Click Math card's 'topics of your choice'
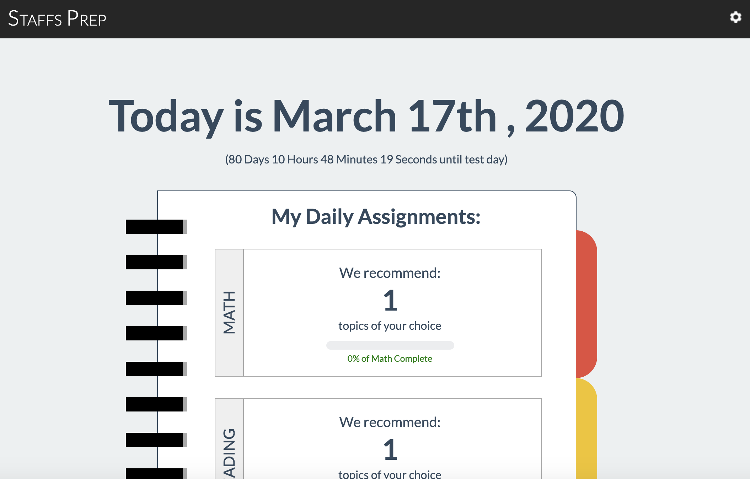 coord(390,326)
